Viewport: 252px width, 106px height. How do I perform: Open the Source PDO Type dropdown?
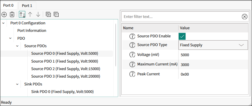coord(213,45)
